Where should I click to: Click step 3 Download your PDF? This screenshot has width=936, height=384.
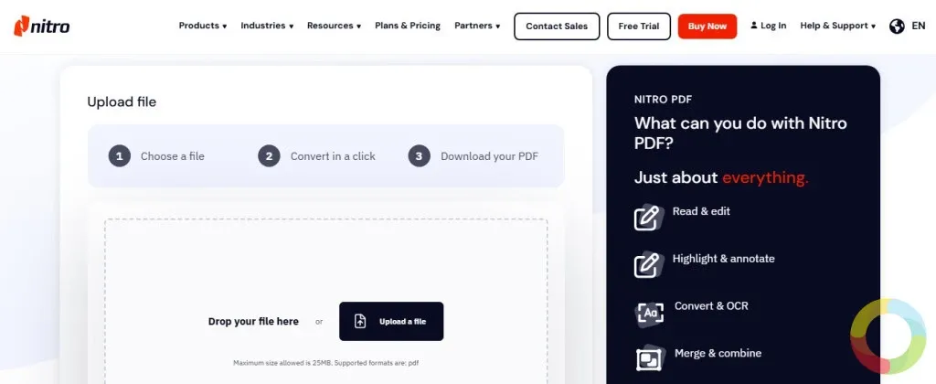(x=473, y=156)
